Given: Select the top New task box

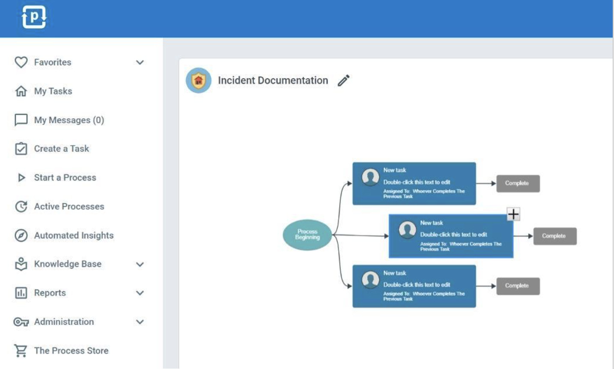Looking at the screenshot, I should 414,183.
